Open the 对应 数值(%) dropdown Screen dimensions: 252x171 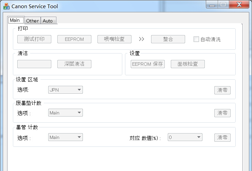coord(185,137)
